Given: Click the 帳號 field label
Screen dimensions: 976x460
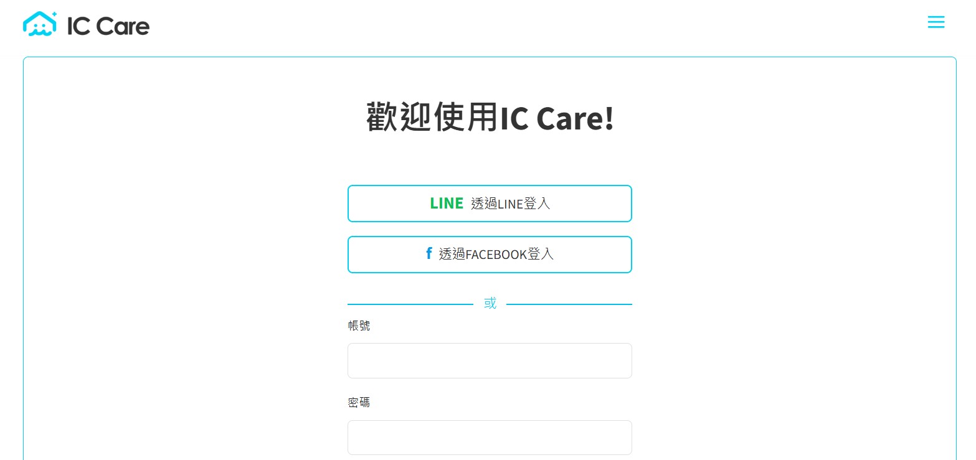Looking at the screenshot, I should pyautogui.click(x=359, y=326).
